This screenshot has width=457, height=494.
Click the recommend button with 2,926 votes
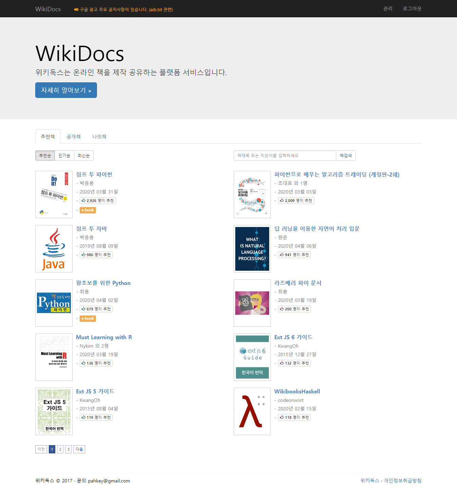(98, 201)
